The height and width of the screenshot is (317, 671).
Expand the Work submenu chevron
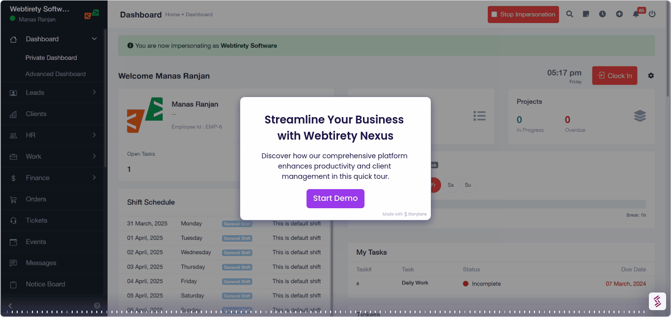[94, 156]
